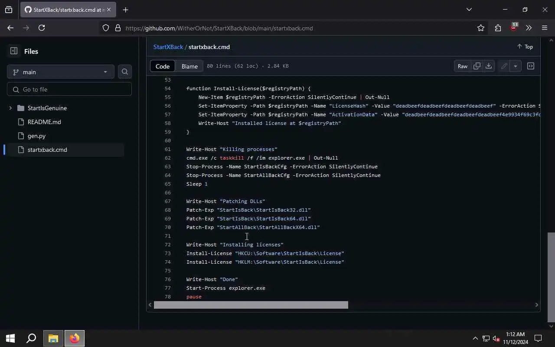Viewport: 555px width, 347px height.
Task: Click the StartAllBackX64.dll path string
Action: [268, 227]
